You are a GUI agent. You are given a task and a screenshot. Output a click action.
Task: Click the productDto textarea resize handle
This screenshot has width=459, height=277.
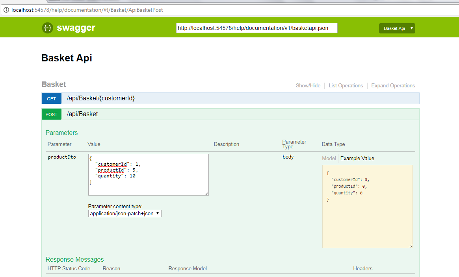[207, 193]
